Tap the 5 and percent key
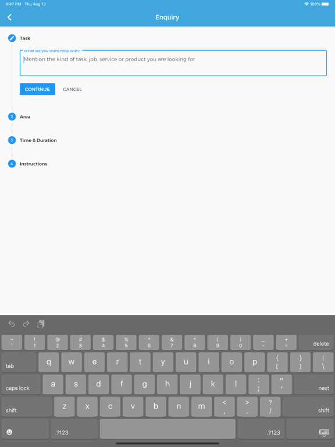The height and width of the screenshot is (447, 335). click(126, 342)
